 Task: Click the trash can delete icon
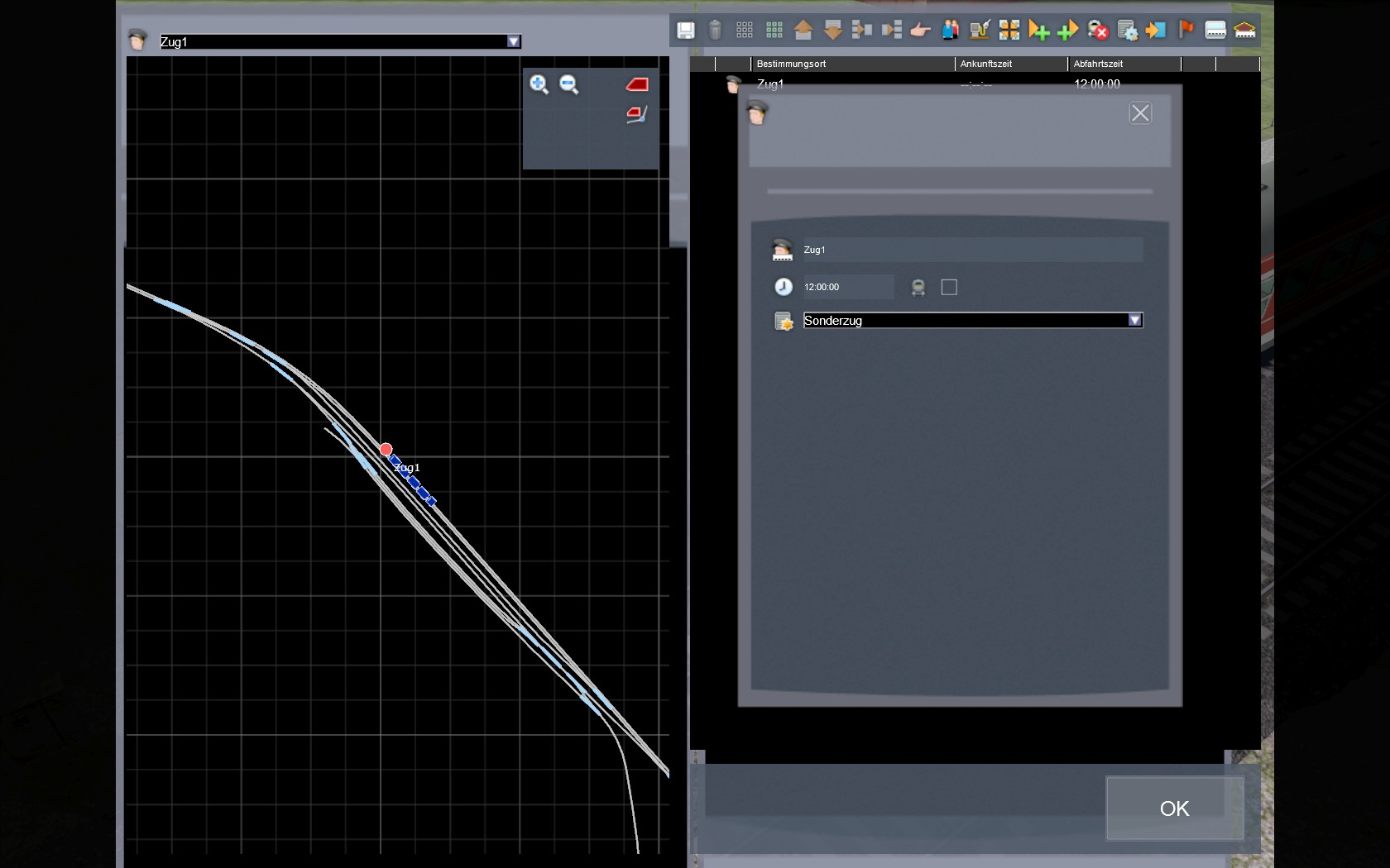(x=716, y=31)
